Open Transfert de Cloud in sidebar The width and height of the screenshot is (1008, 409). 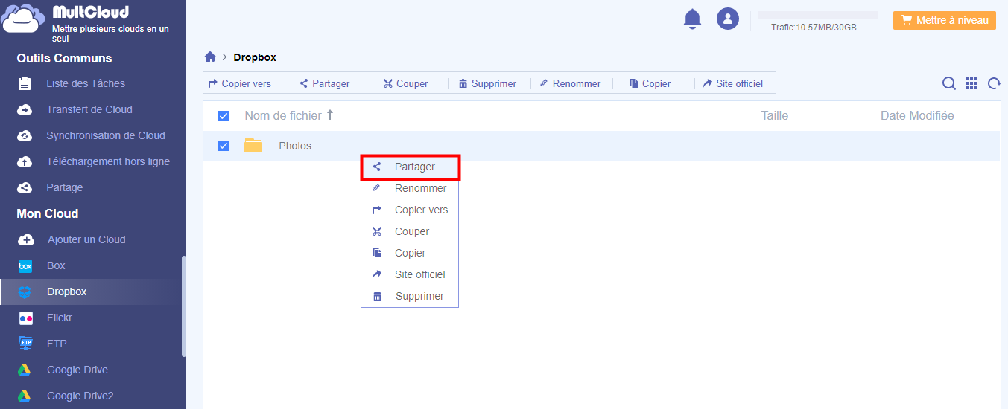coord(89,109)
